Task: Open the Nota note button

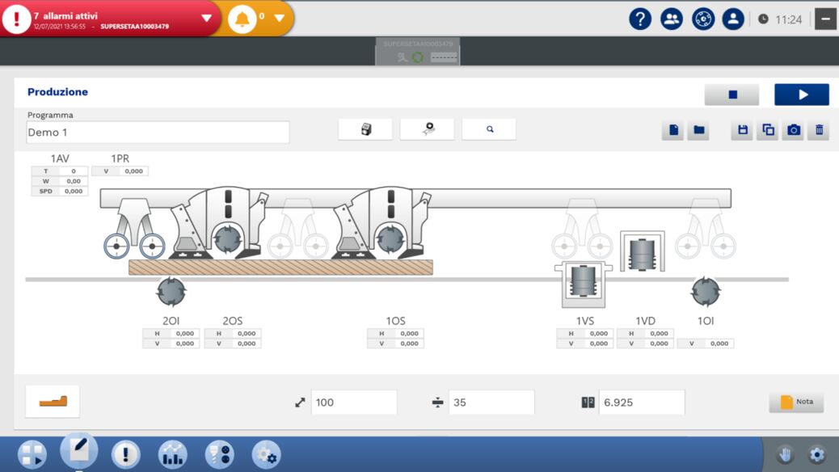Action: [795, 402]
